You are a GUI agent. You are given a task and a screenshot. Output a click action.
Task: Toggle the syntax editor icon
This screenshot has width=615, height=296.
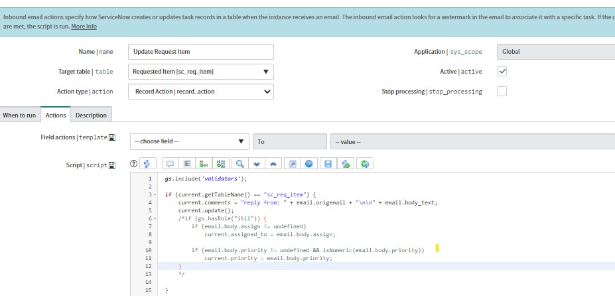(x=148, y=164)
